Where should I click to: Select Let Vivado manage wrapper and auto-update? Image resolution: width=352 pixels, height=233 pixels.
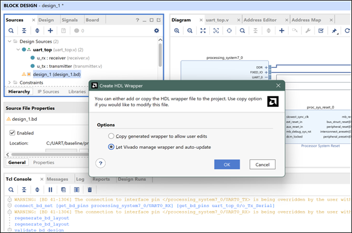[111, 147]
